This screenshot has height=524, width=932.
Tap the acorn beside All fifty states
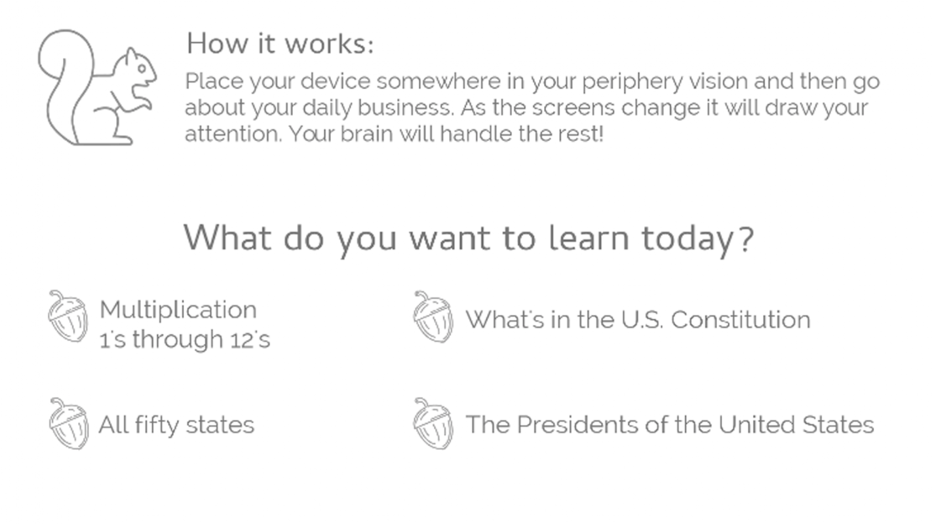point(68,423)
